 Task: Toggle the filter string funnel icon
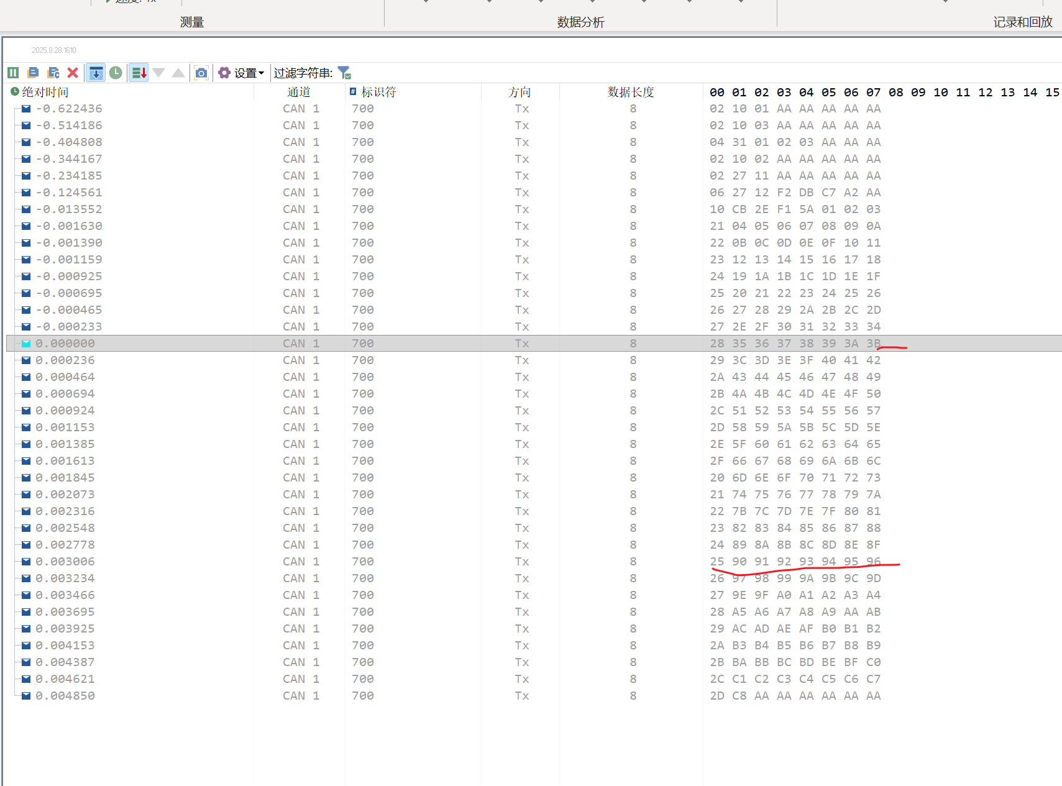344,73
